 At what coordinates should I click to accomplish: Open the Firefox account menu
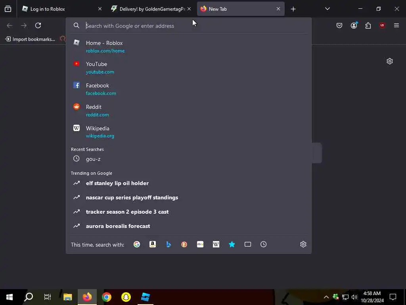tap(354, 25)
